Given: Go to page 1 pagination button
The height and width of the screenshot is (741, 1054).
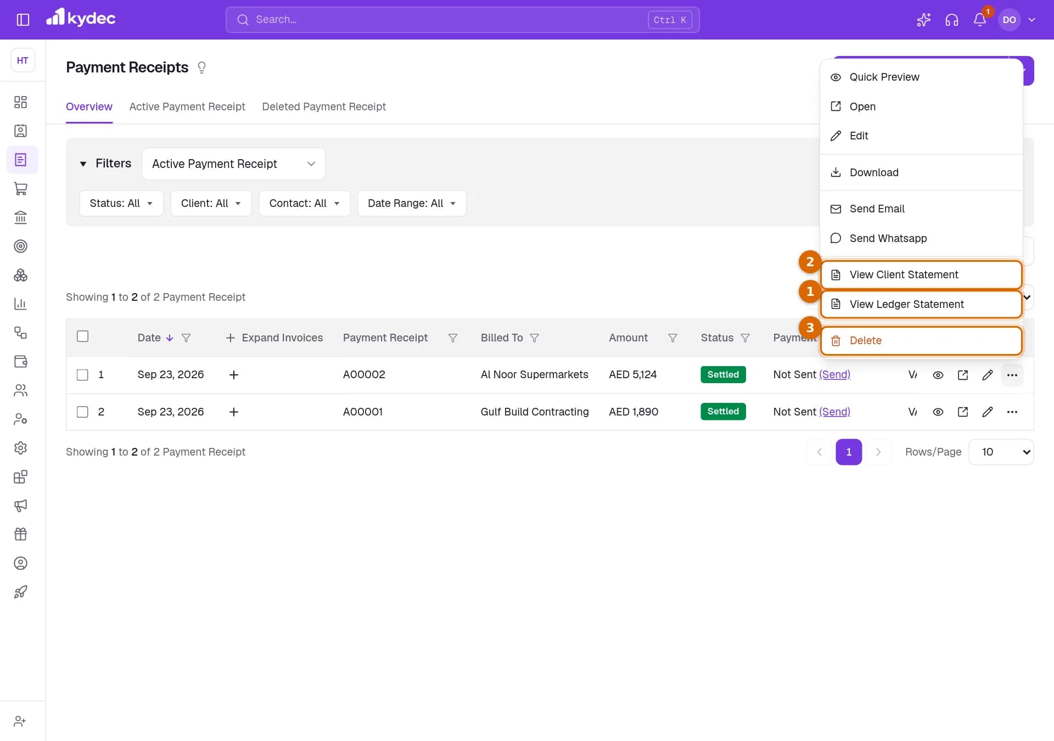Looking at the screenshot, I should (x=849, y=452).
